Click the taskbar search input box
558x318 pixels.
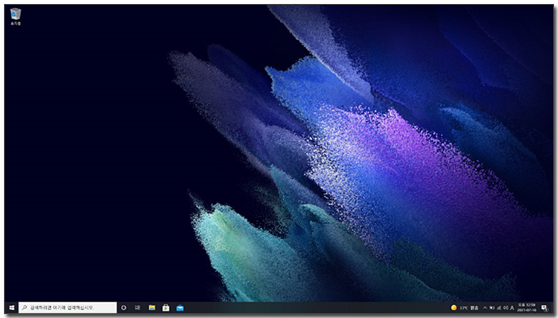click(x=68, y=308)
